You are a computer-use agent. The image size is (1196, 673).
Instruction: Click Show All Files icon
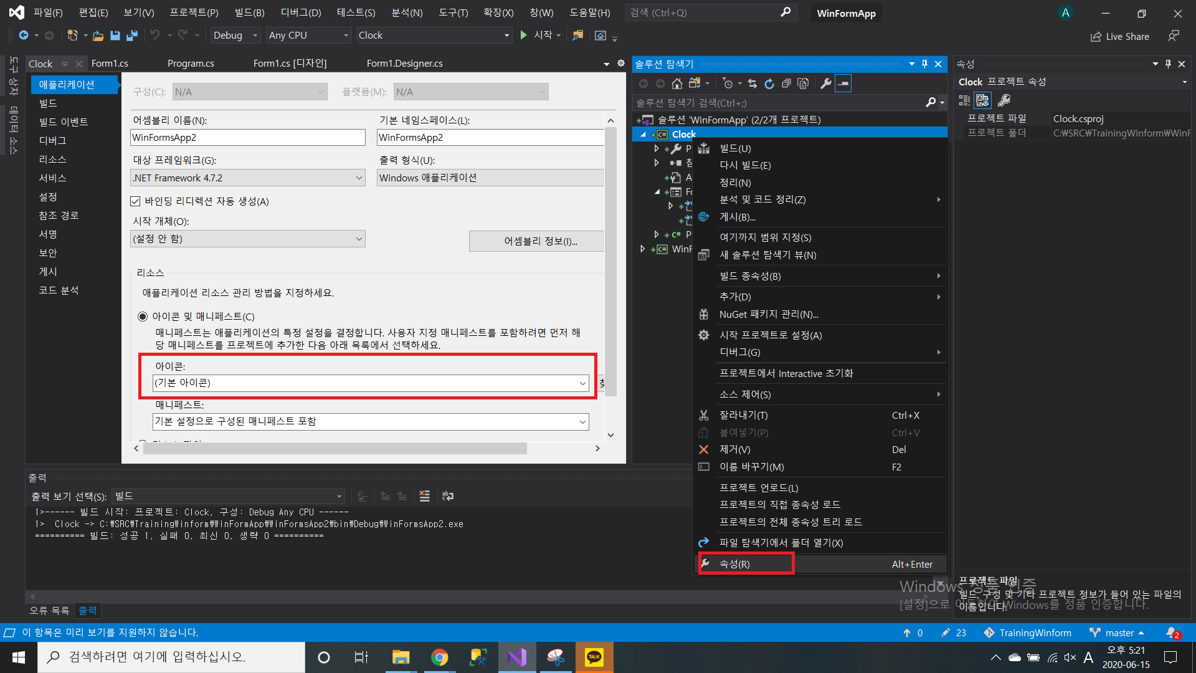(803, 84)
